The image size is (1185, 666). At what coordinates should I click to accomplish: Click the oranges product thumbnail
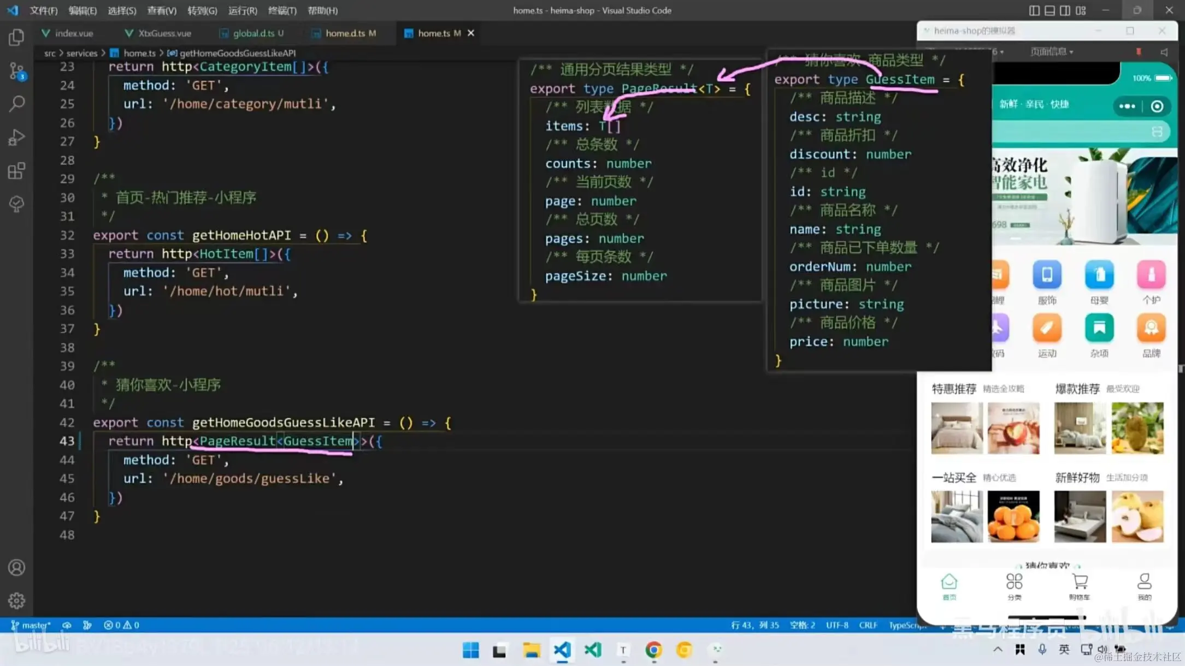[x=1013, y=516]
